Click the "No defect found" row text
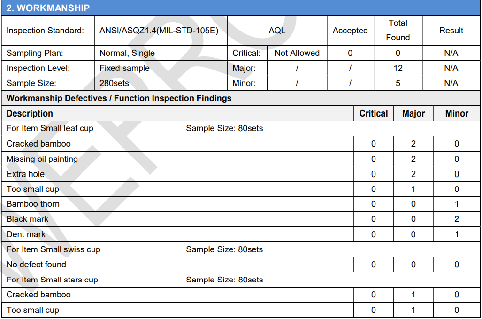This screenshot has width=482, height=319. point(36,265)
